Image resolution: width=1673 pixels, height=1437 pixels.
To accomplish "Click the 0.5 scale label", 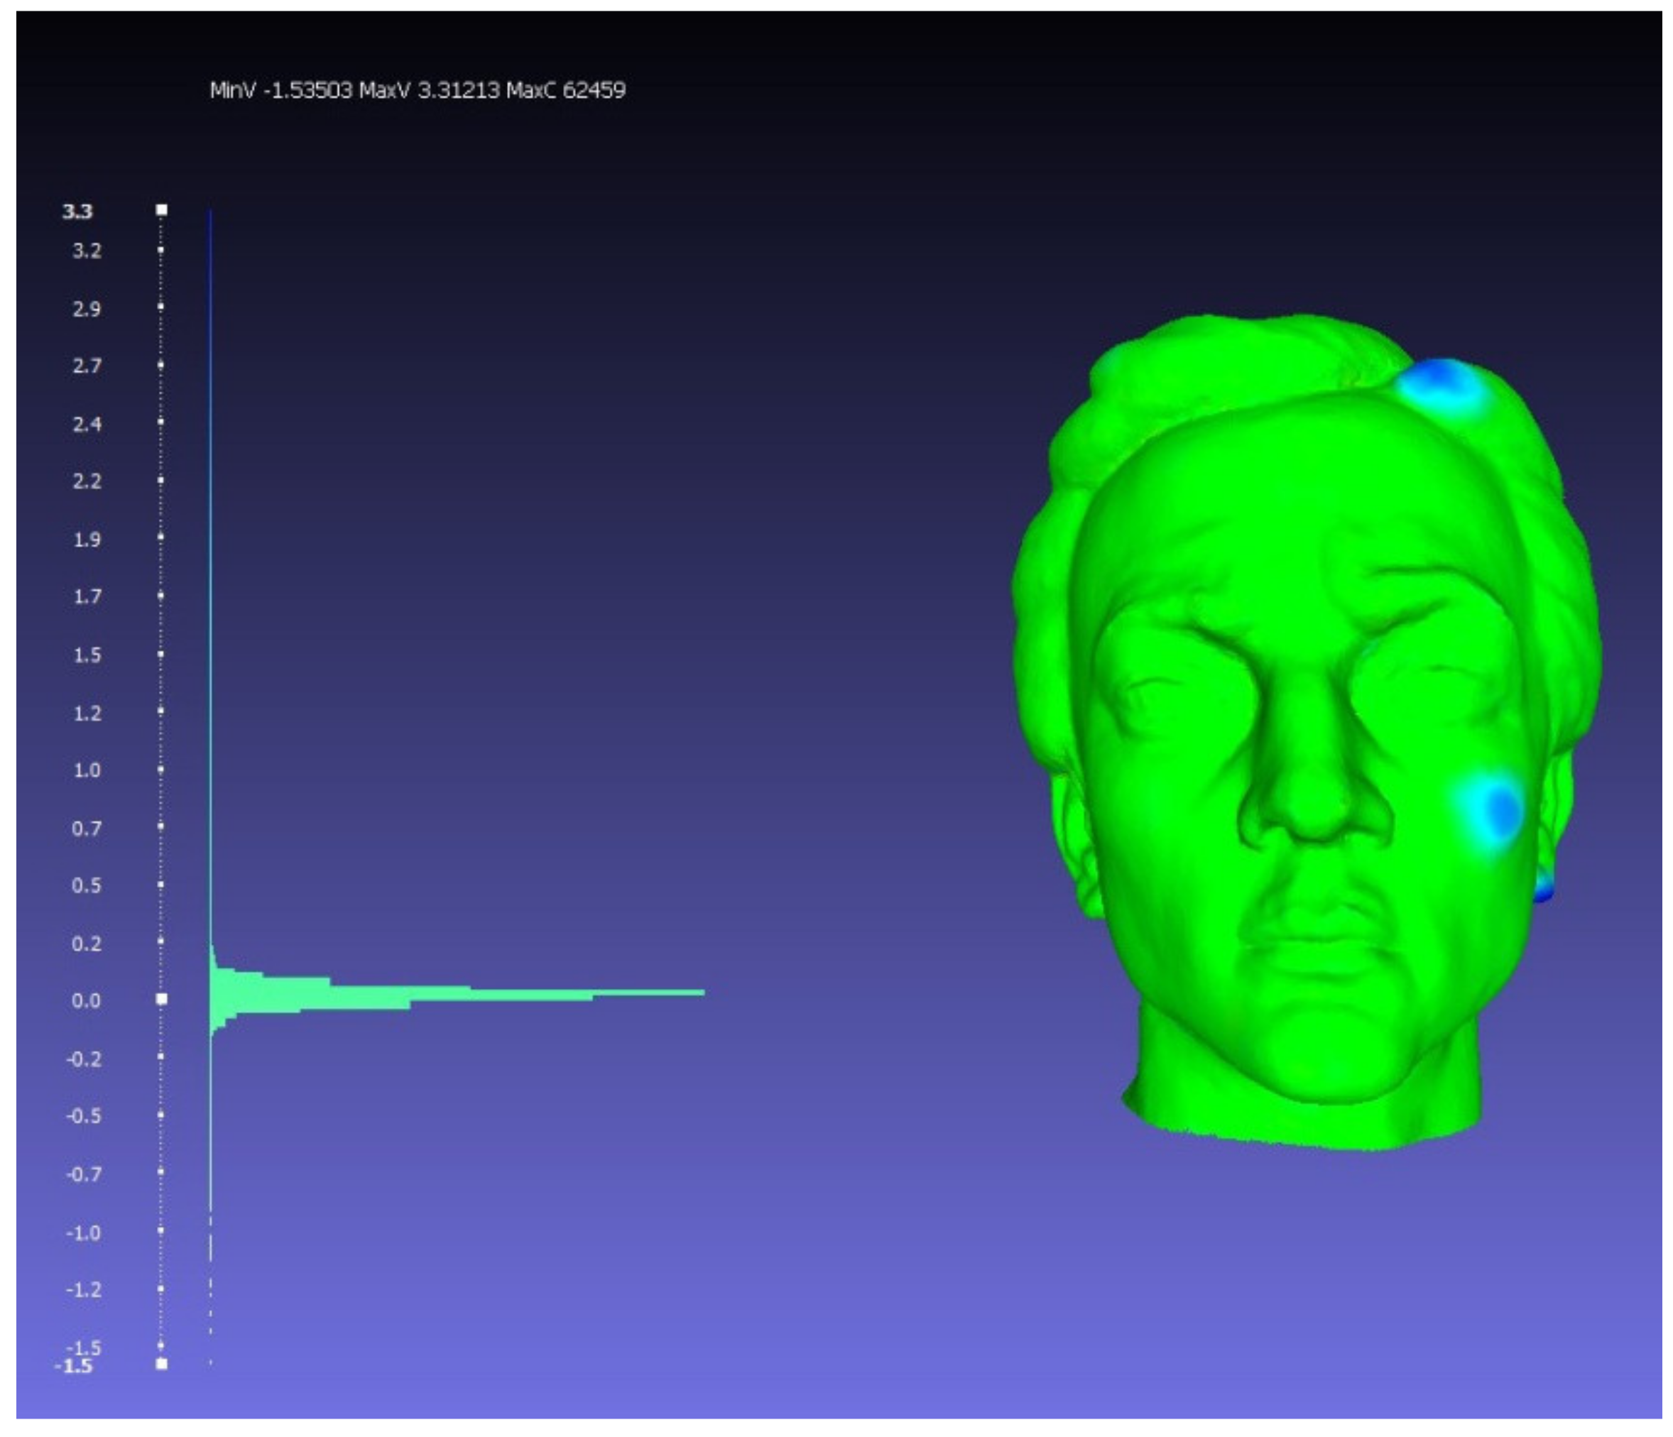I will 87,885.
